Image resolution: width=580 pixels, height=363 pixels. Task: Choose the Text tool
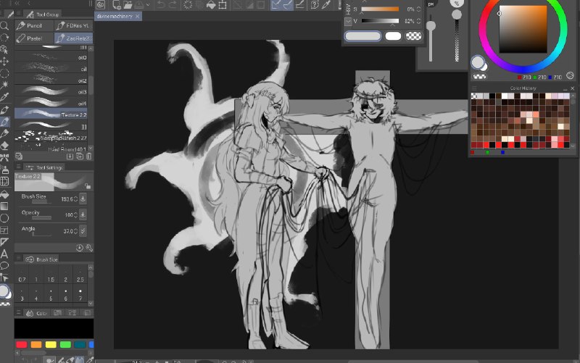point(4,254)
